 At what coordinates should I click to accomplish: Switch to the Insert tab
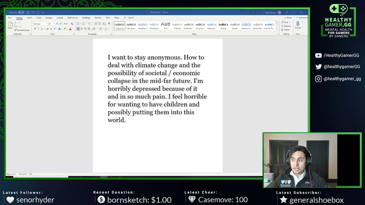click(29, 18)
